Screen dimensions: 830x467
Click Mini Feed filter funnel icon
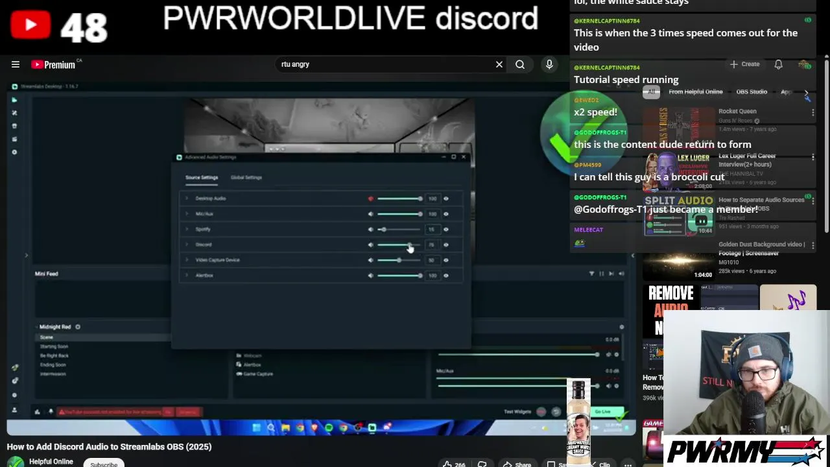pos(591,274)
